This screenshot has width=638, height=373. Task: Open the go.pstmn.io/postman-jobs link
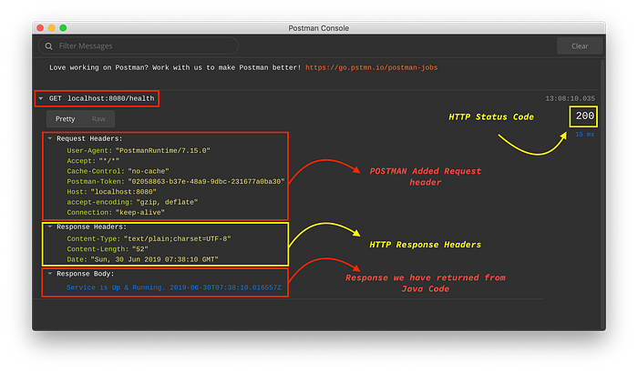(x=371, y=67)
